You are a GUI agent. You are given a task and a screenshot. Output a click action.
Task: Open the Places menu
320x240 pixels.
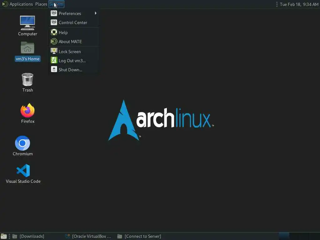tap(41, 4)
